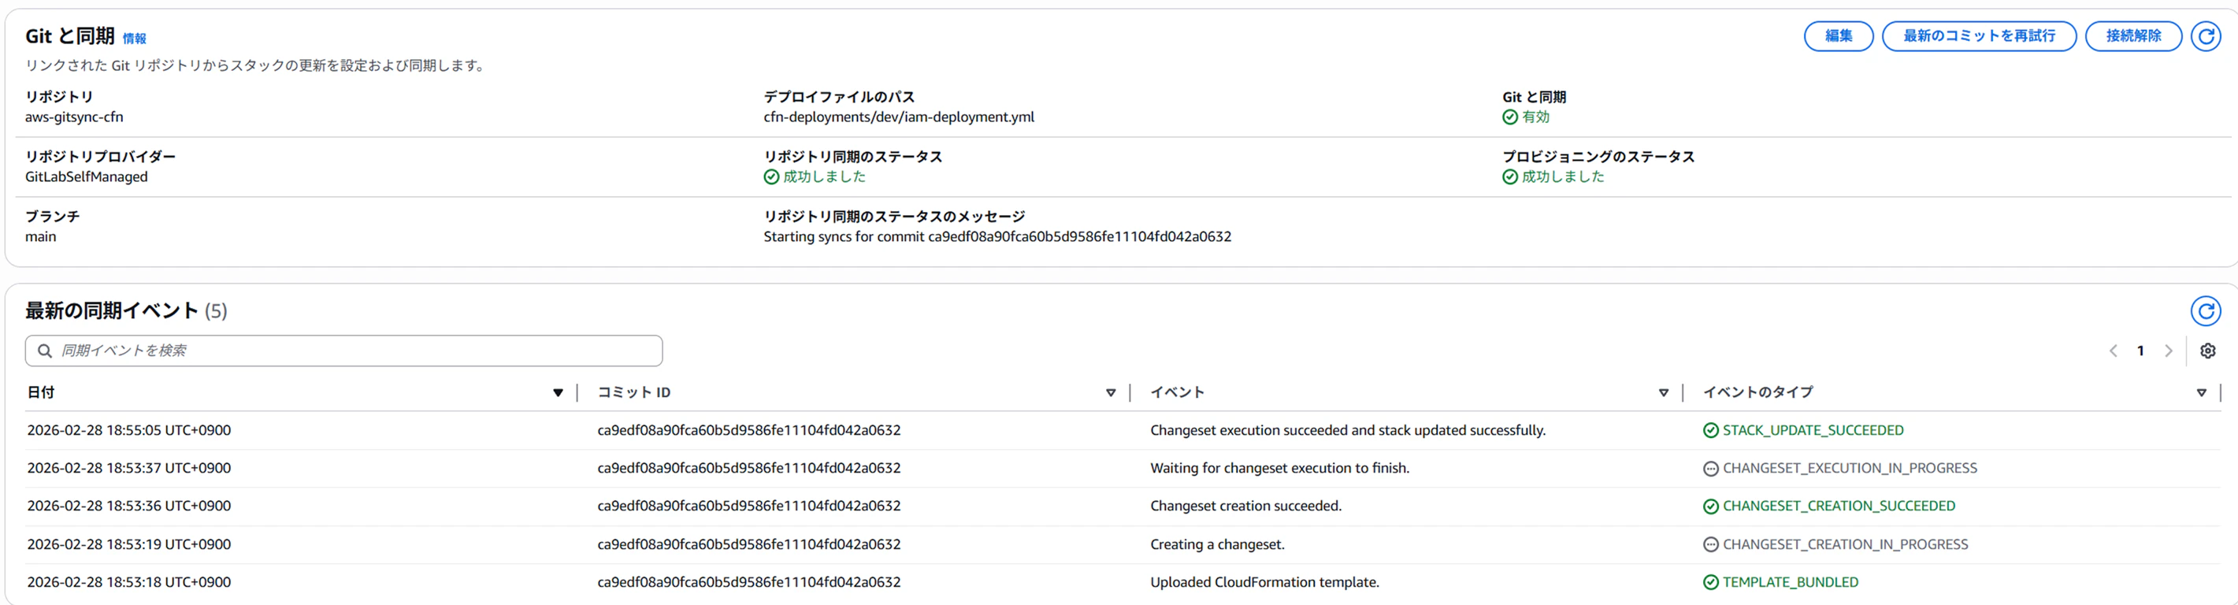Open sync events table settings gear
The height and width of the screenshot is (605, 2238).
coord(2207,351)
